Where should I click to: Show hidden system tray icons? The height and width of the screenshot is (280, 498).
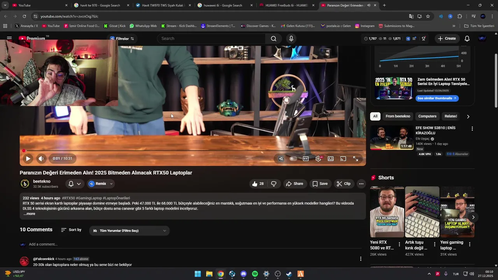[x=429, y=274]
